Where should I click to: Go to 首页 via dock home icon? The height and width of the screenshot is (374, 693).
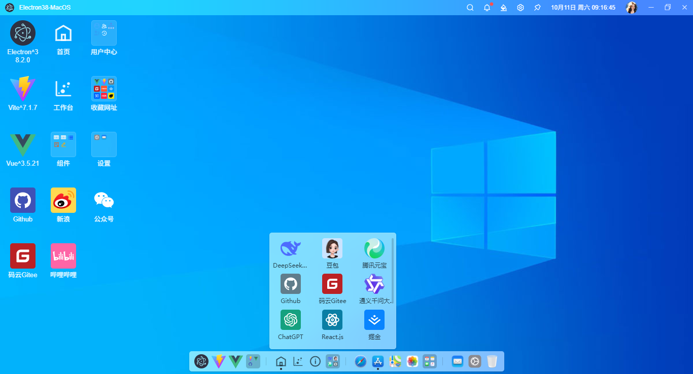click(281, 361)
